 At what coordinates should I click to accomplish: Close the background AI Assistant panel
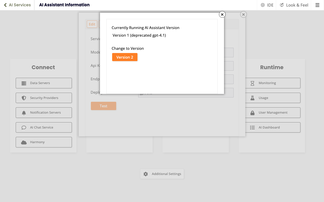tap(243, 15)
